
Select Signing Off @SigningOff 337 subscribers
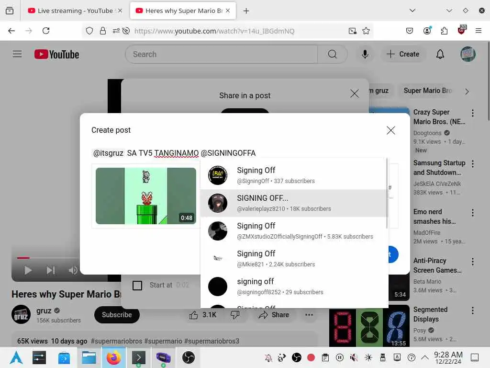click(x=293, y=175)
